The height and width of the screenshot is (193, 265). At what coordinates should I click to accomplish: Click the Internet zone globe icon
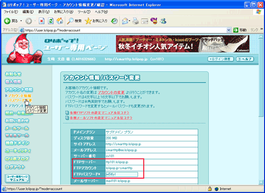click(x=216, y=189)
